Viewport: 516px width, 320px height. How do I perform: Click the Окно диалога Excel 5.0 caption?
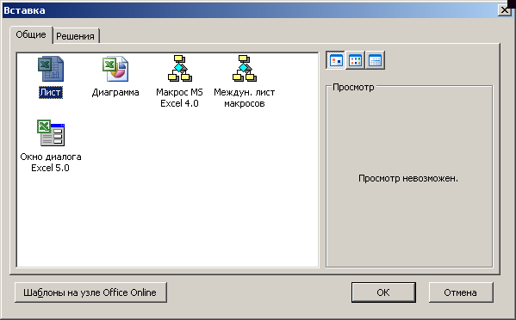pyautogui.click(x=51, y=162)
